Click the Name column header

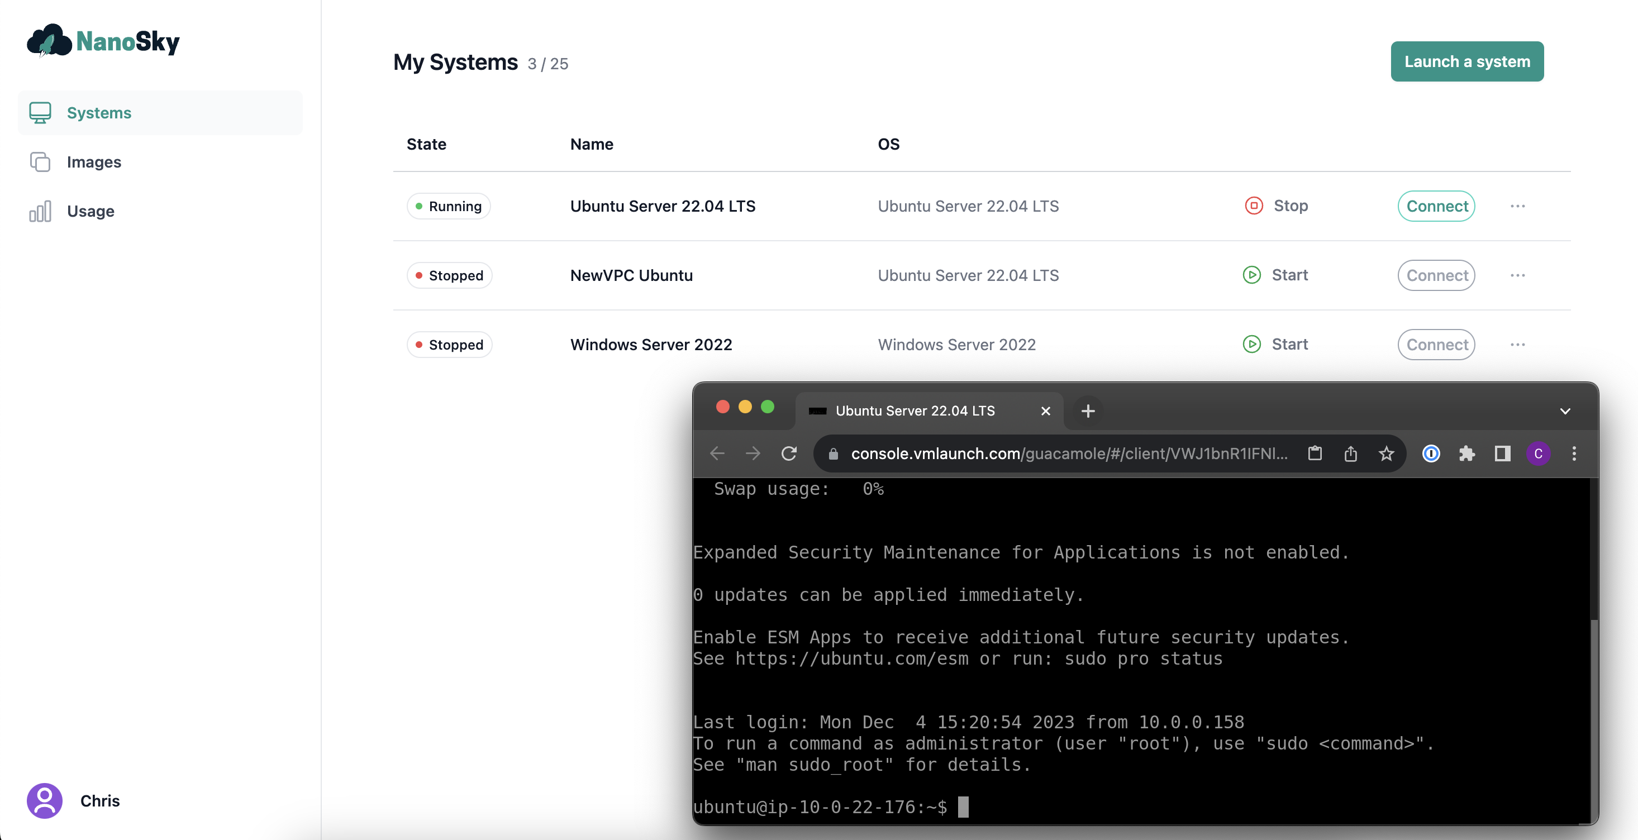coord(592,144)
